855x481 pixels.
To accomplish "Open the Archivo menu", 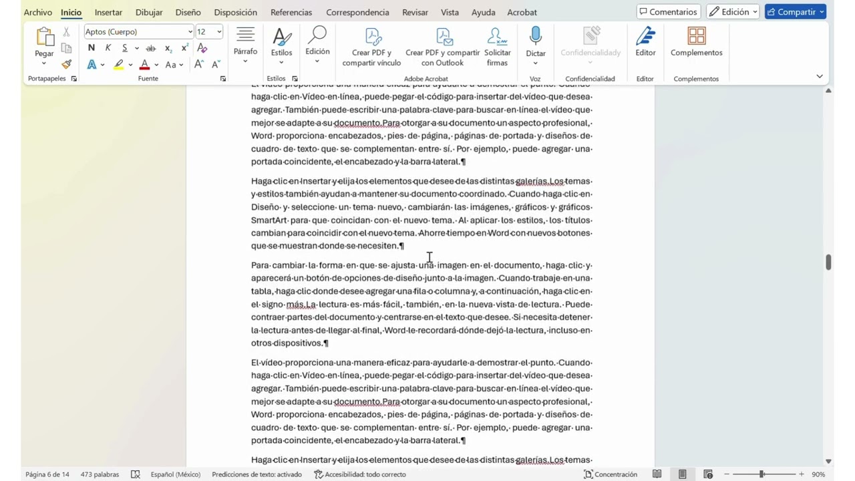I will 37,12.
